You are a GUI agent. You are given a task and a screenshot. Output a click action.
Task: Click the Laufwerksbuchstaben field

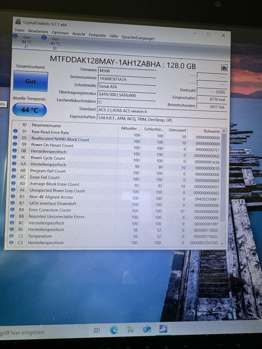click(126, 103)
